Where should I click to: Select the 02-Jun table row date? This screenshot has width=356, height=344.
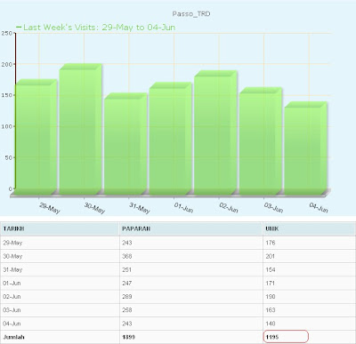point(12,297)
